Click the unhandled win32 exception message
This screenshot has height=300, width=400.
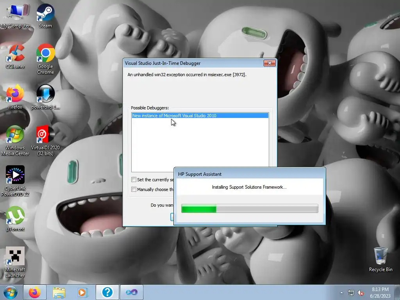coord(187,75)
